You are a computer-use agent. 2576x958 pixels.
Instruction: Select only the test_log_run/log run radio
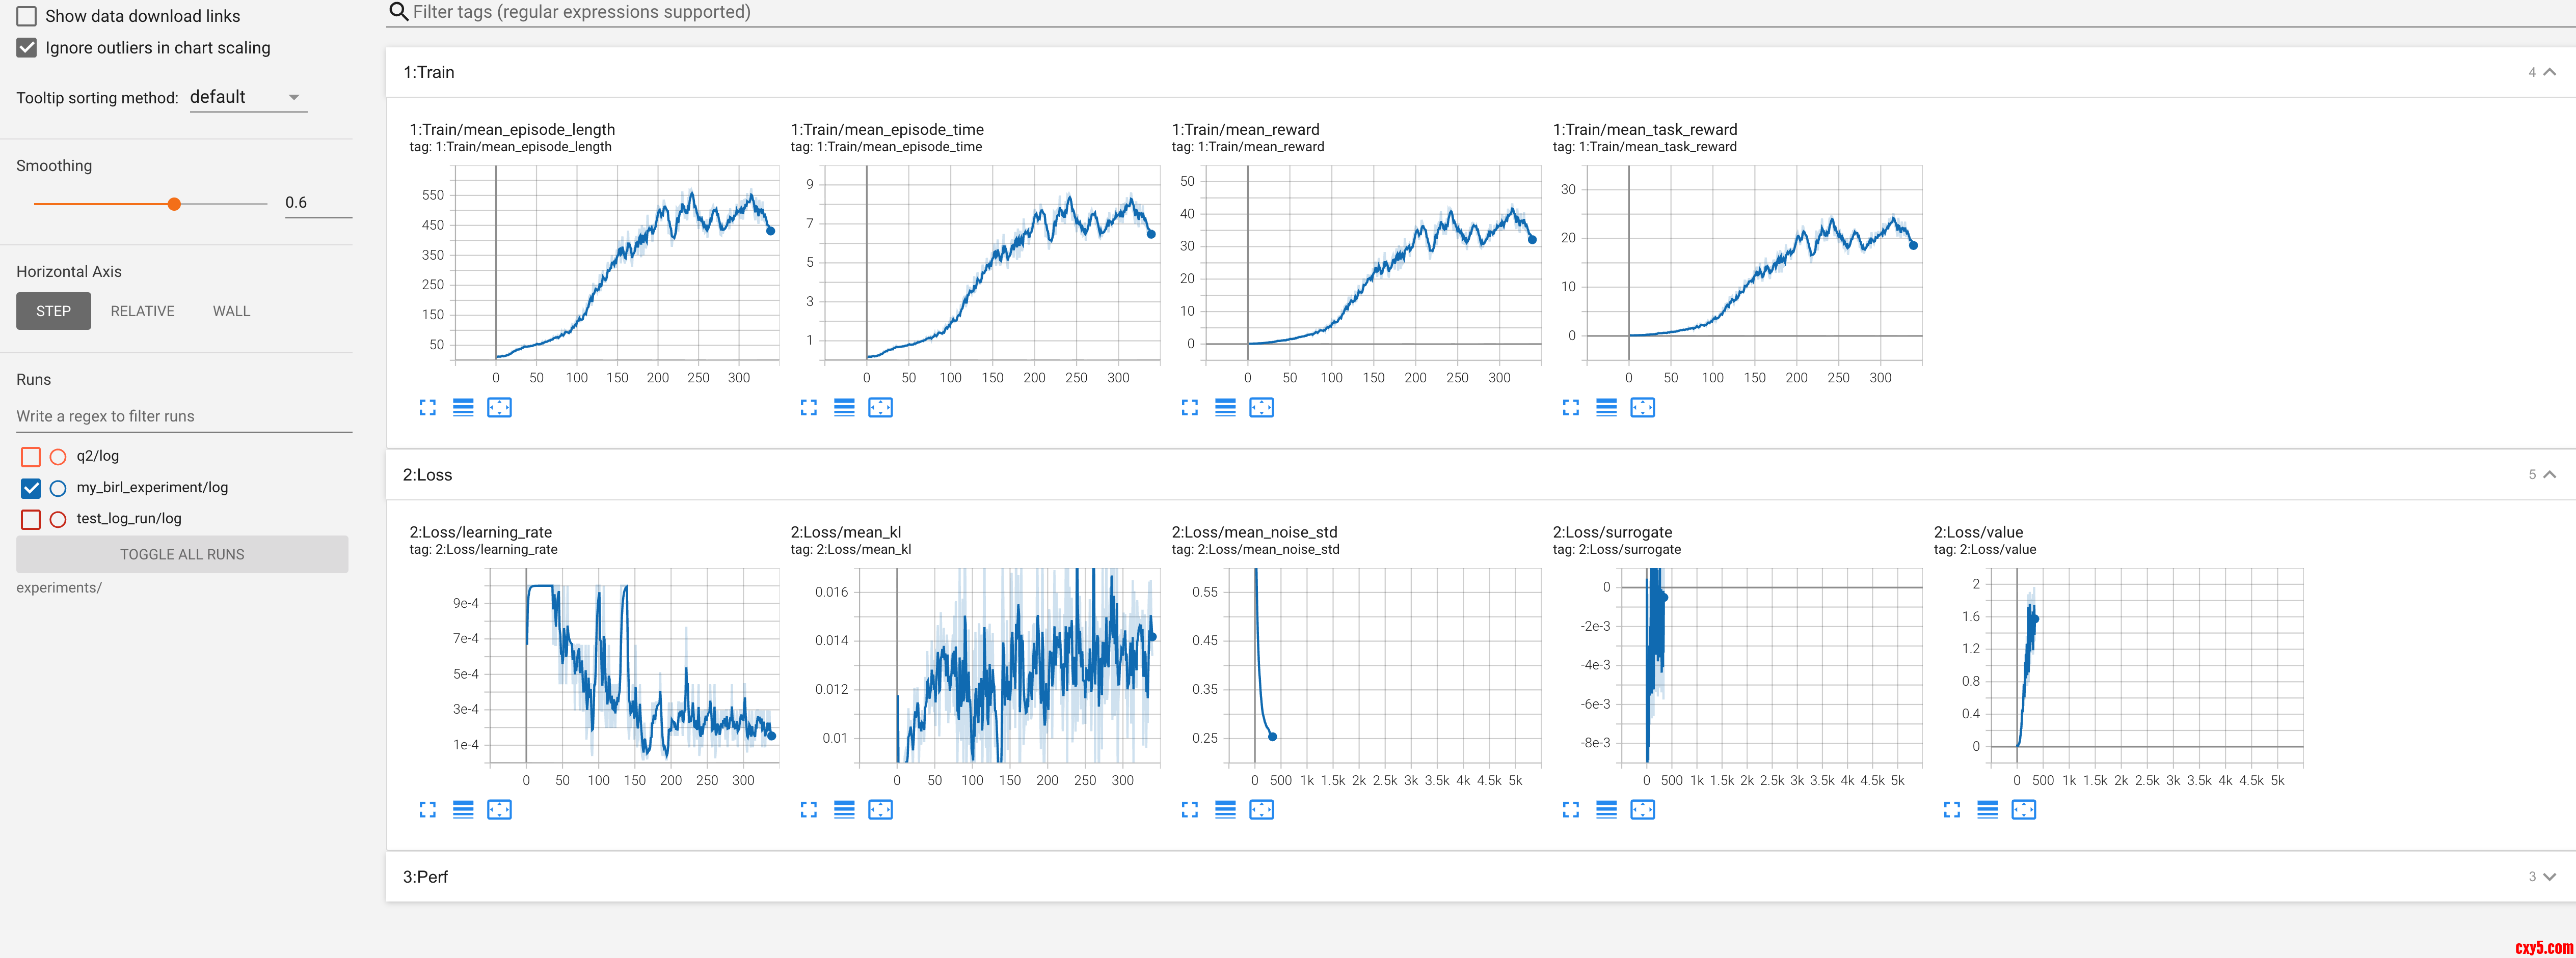[58, 519]
